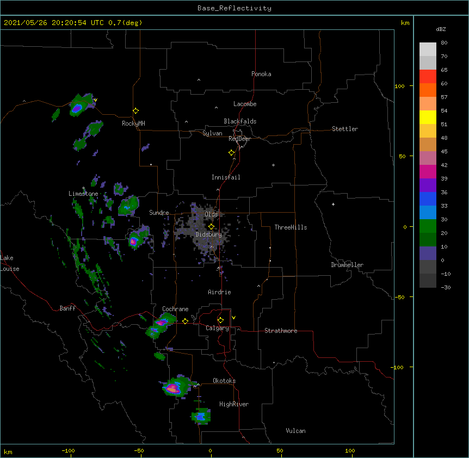469x458 pixels.
Task: Click the RedDeer city label
Action: coord(239,139)
